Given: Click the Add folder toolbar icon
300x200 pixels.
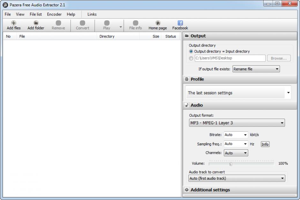Looking at the screenshot, I should (36, 23).
